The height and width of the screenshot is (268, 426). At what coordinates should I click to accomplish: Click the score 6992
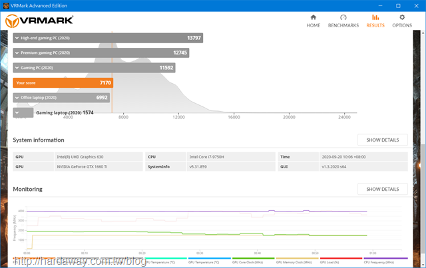102,98
